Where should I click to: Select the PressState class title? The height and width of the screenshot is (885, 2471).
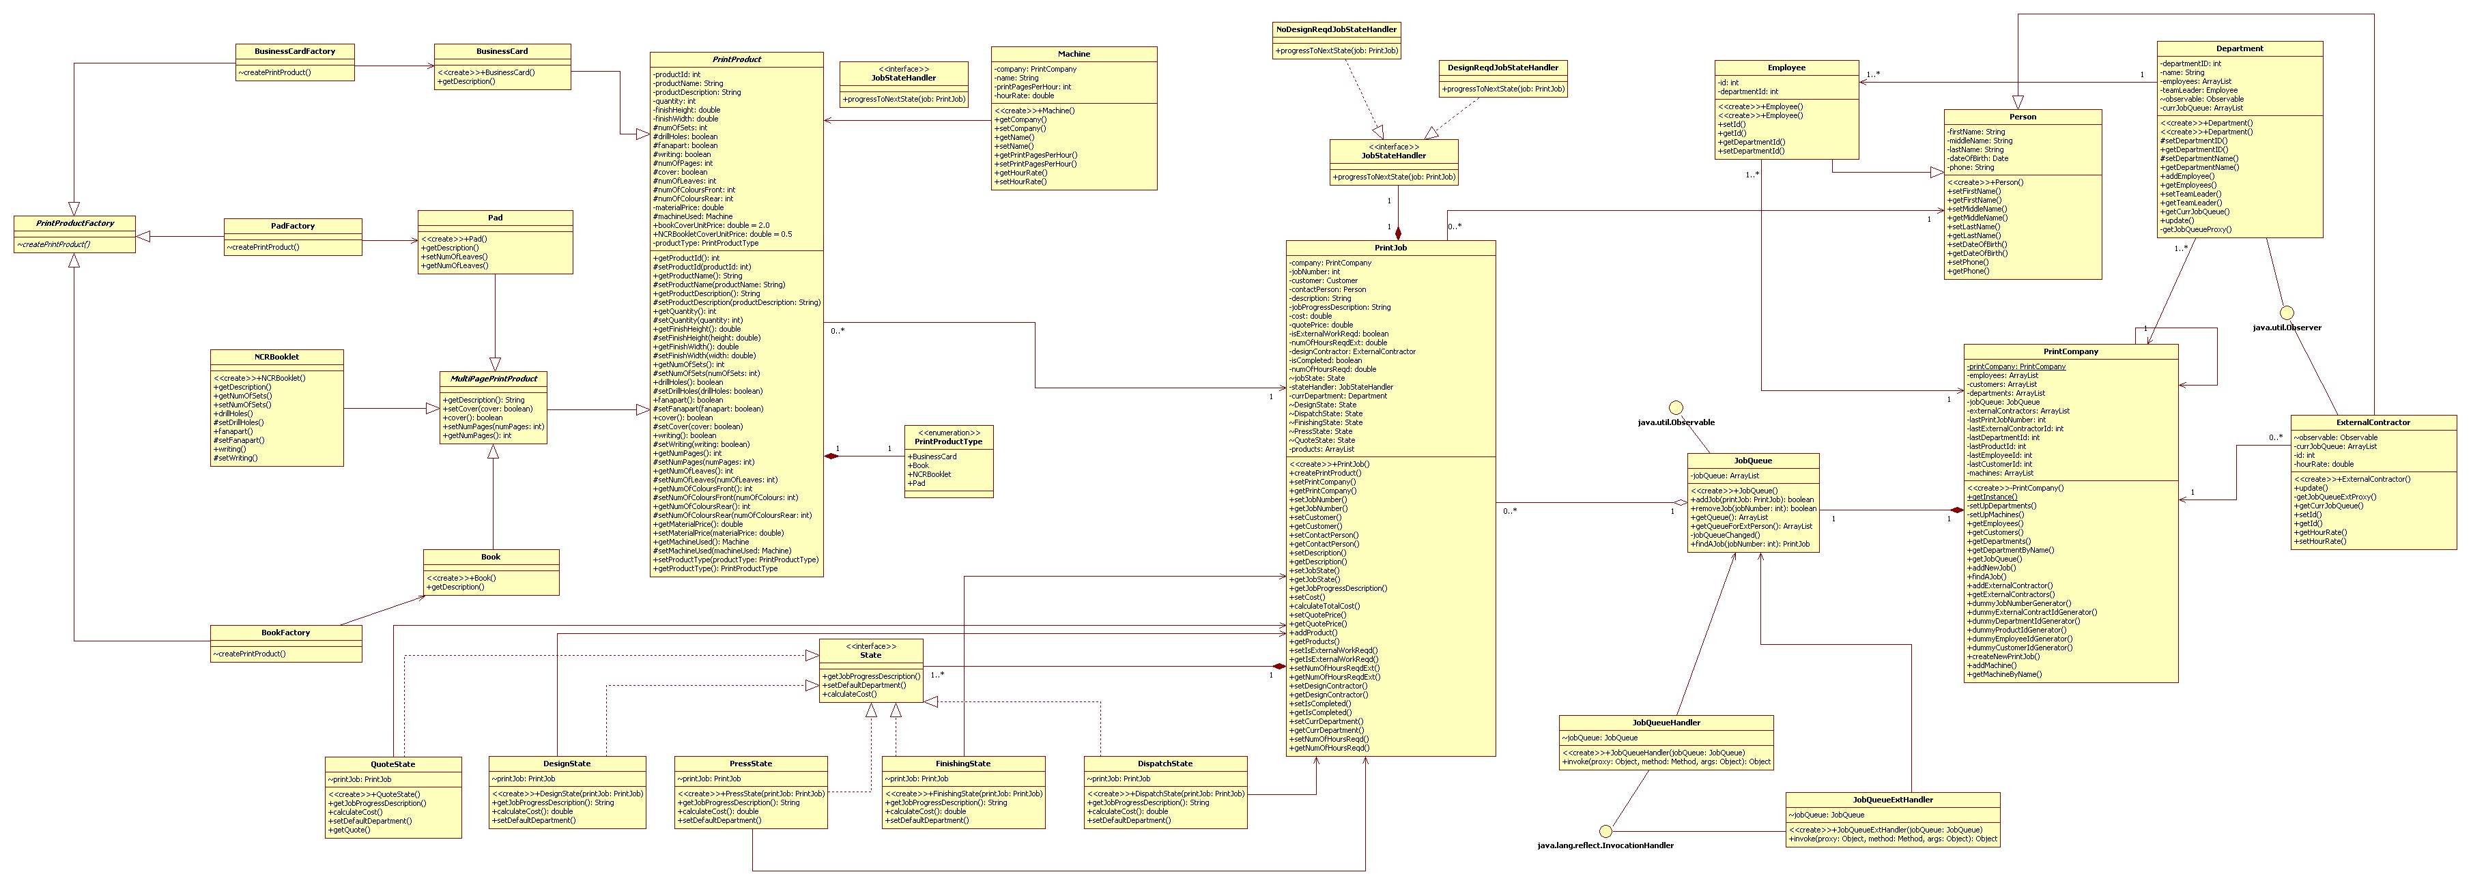coord(750,764)
